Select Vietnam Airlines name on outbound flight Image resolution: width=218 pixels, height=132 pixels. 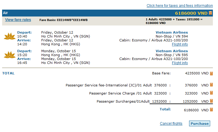pos(172,32)
